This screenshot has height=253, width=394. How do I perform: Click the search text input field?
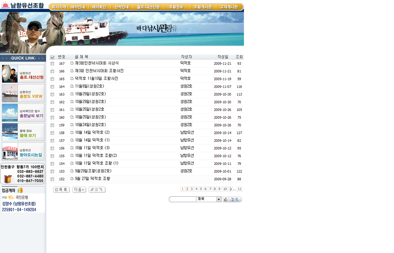[x=183, y=199]
